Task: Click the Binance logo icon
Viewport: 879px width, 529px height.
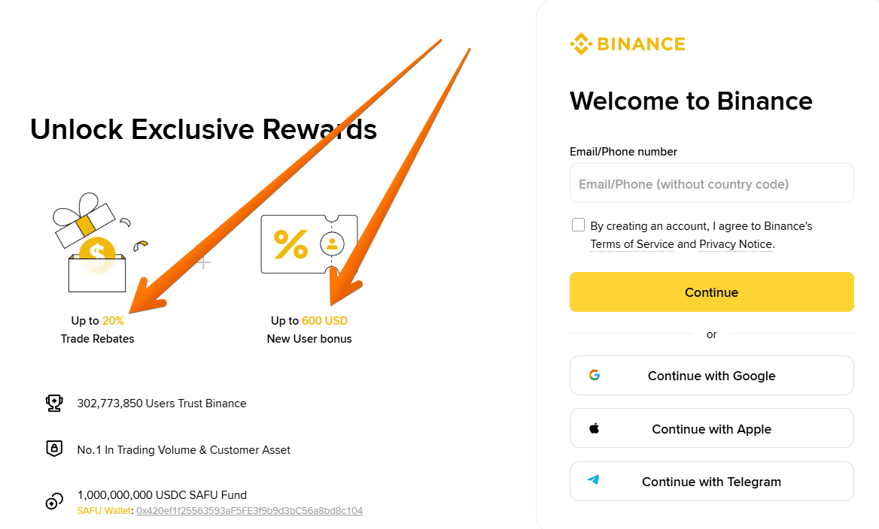Action: pyautogui.click(x=579, y=44)
